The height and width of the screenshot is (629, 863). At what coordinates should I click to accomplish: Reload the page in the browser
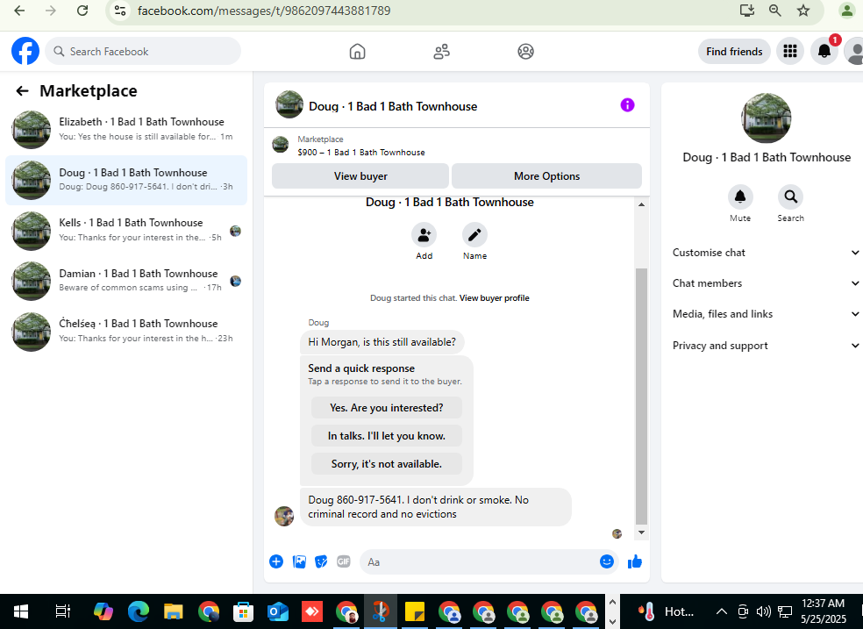tap(82, 11)
